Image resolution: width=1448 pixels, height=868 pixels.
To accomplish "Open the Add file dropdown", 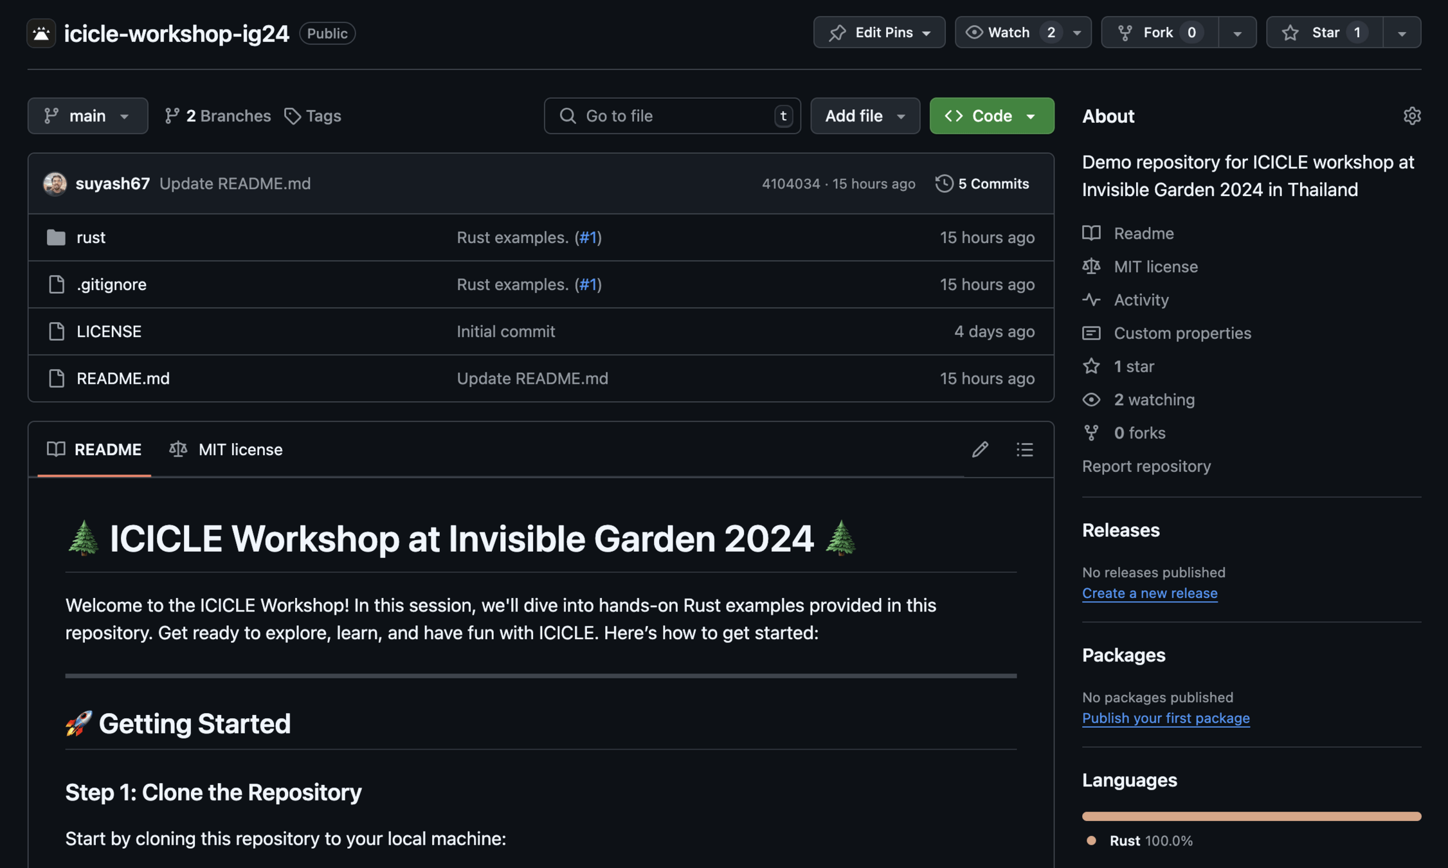I will click(x=864, y=116).
